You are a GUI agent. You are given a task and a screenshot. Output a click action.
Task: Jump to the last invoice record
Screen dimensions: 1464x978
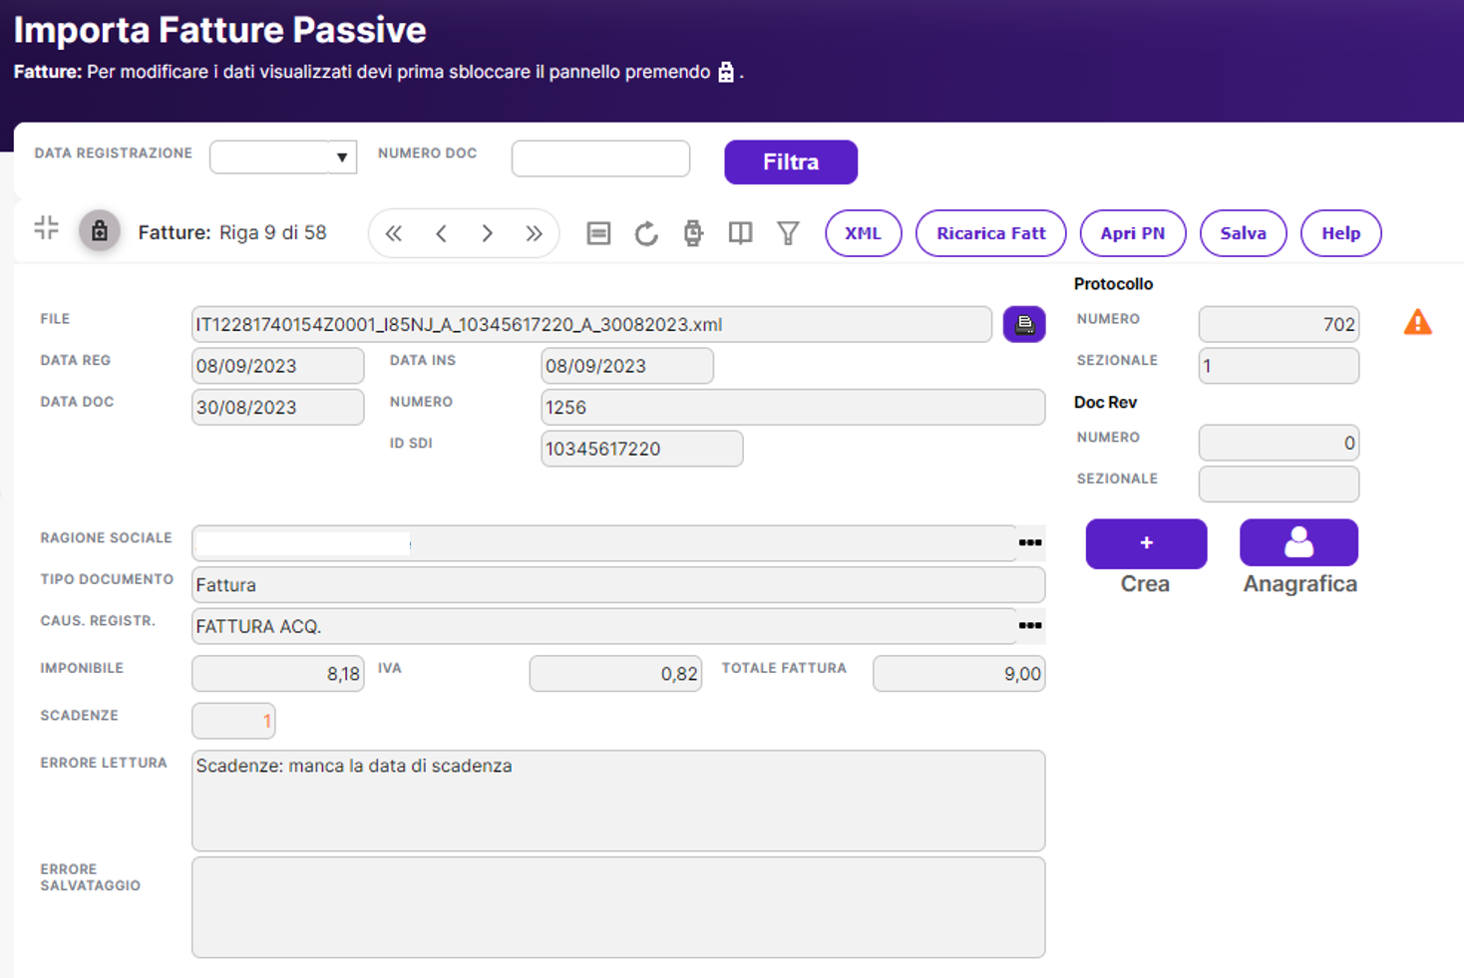(x=534, y=233)
